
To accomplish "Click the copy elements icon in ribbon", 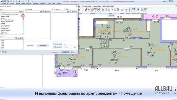I will tap(103, 9).
